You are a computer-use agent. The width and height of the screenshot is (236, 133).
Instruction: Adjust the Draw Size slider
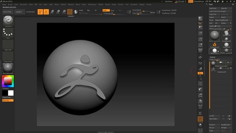click(x=143, y=13)
